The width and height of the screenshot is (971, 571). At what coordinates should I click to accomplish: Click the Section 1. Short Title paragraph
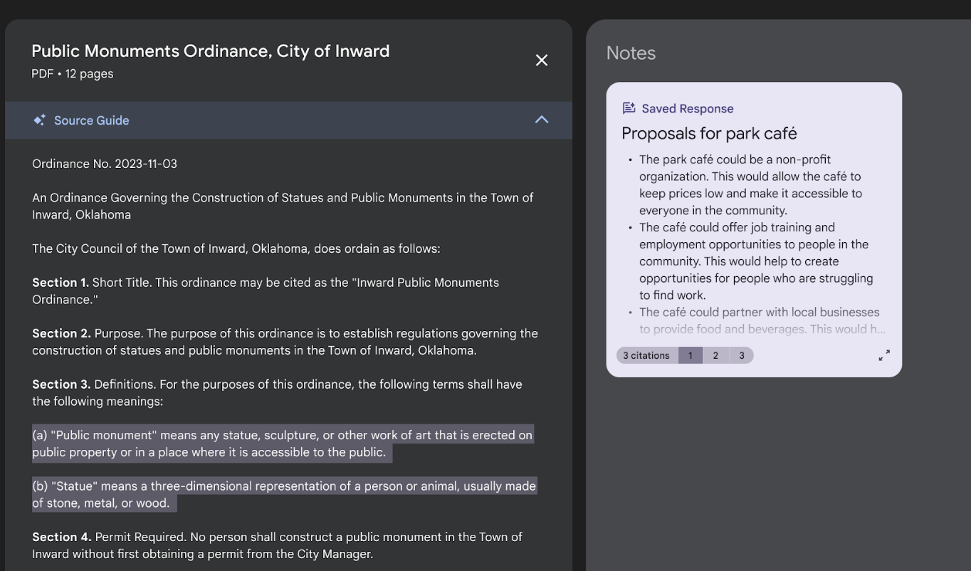point(266,290)
